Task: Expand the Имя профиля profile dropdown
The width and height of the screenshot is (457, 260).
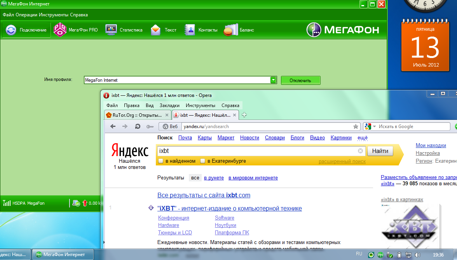Action: tap(273, 80)
